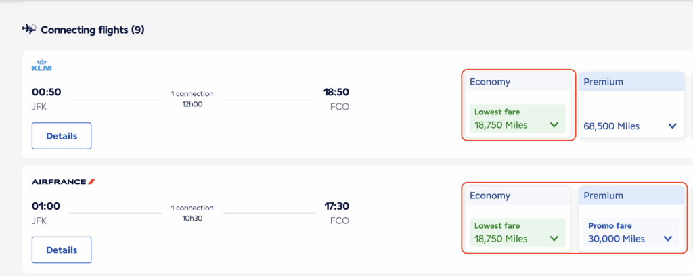Select the KLM Economy fare header

518,82
